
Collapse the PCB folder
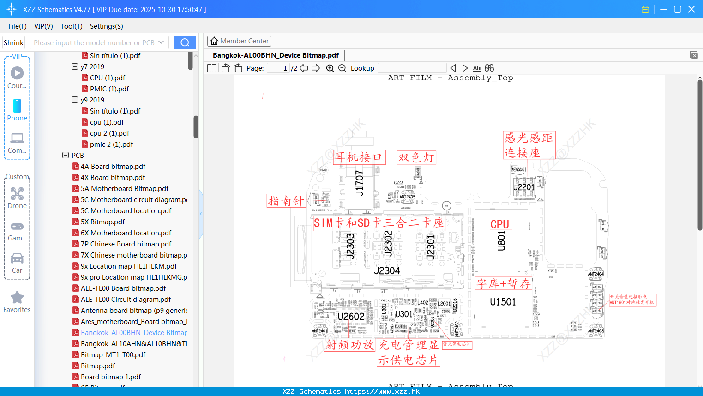(x=66, y=155)
